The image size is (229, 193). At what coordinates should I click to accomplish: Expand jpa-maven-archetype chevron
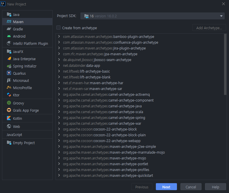tap(59, 54)
